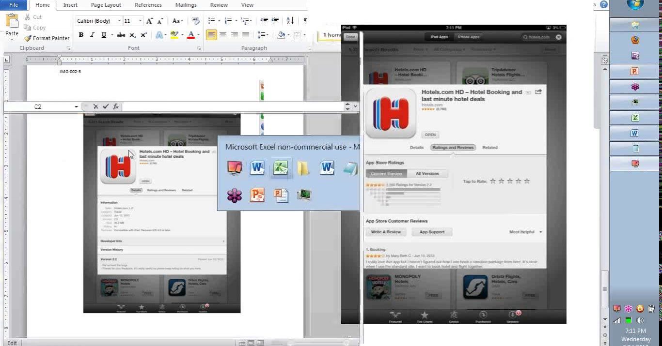
Task: Open the font size dropdown
Action: (141, 21)
